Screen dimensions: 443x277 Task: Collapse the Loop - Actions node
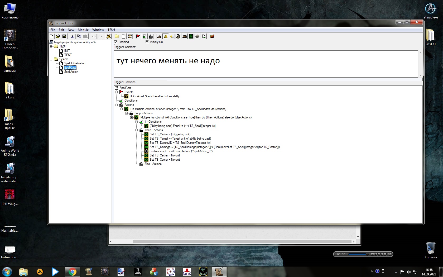(x=126, y=113)
